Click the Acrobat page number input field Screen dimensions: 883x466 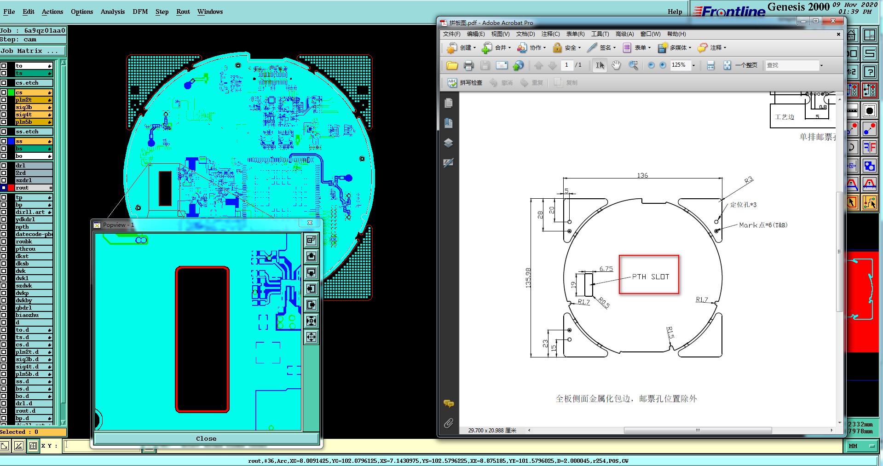tap(567, 65)
